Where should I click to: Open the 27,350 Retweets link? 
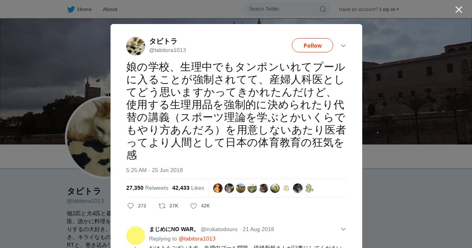[147, 188]
